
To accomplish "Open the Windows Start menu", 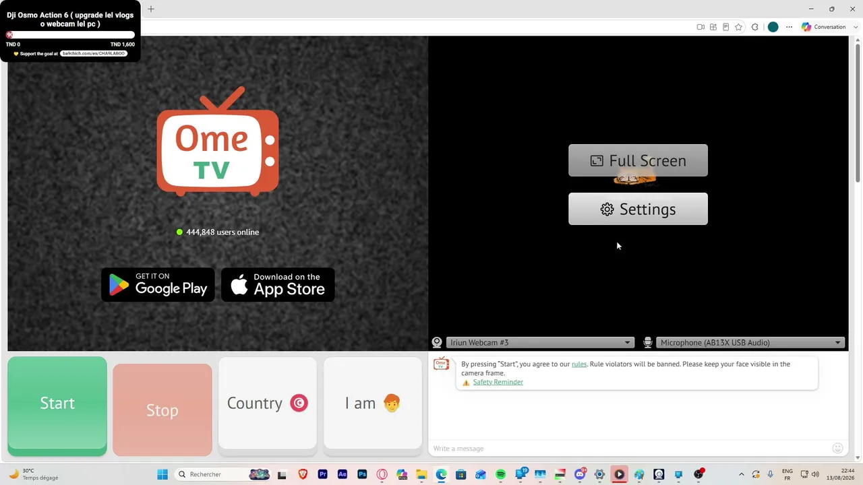I will click(162, 474).
